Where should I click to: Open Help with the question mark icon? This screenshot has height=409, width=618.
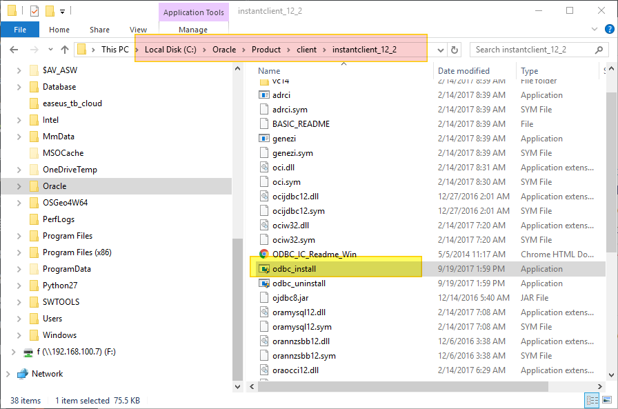point(609,29)
